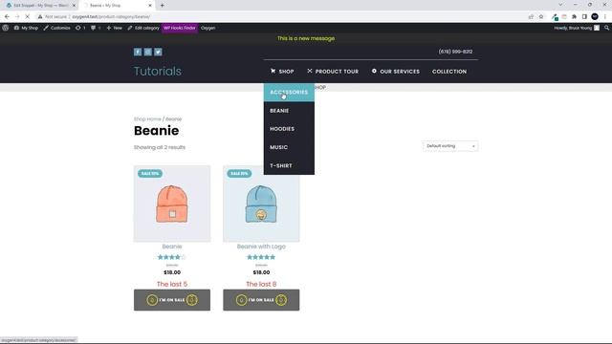Click the sale badge on Beanie

(150, 174)
